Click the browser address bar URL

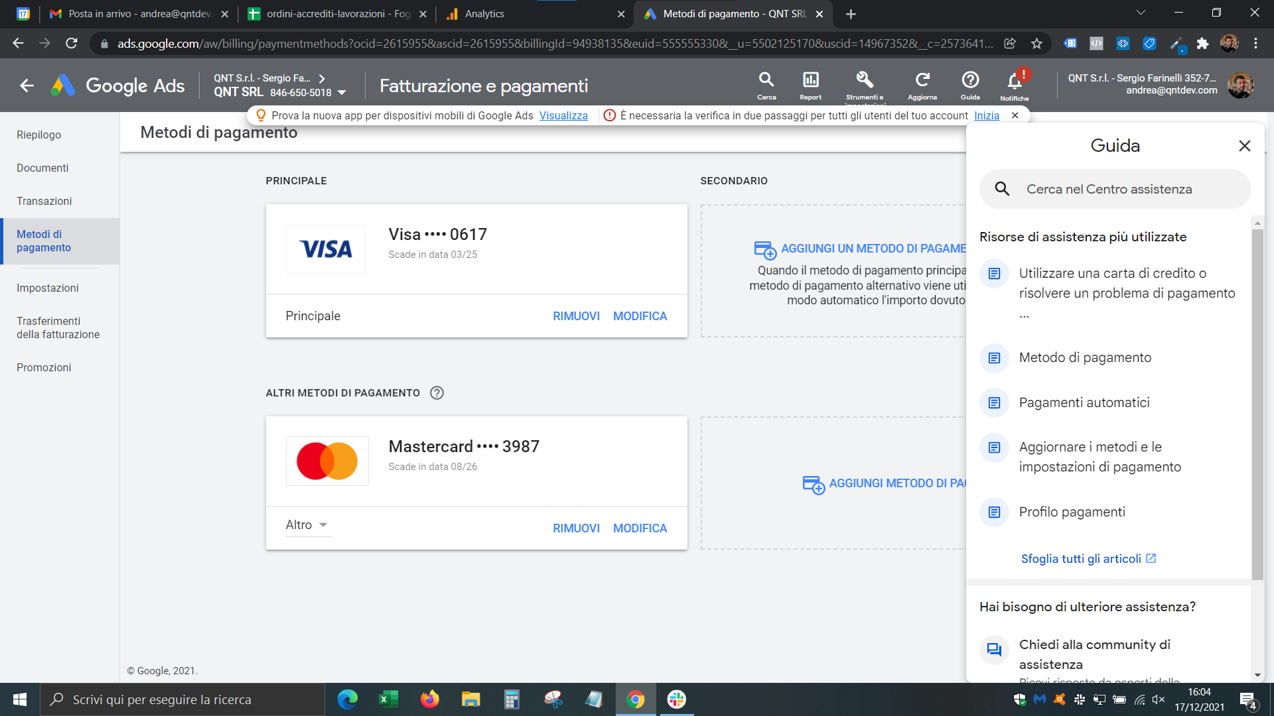pyautogui.click(x=555, y=43)
